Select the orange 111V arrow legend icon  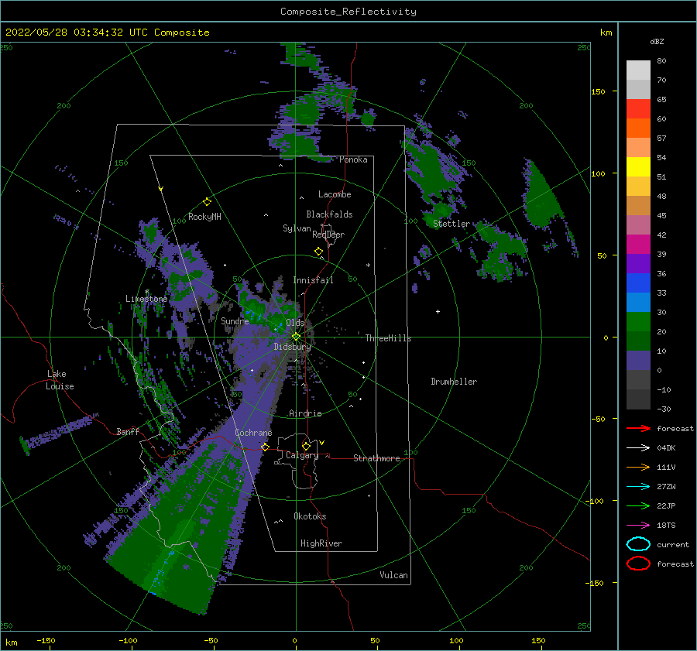coord(638,467)
